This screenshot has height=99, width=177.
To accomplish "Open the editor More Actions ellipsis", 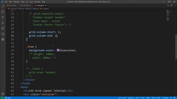I will tap(175, 5).
